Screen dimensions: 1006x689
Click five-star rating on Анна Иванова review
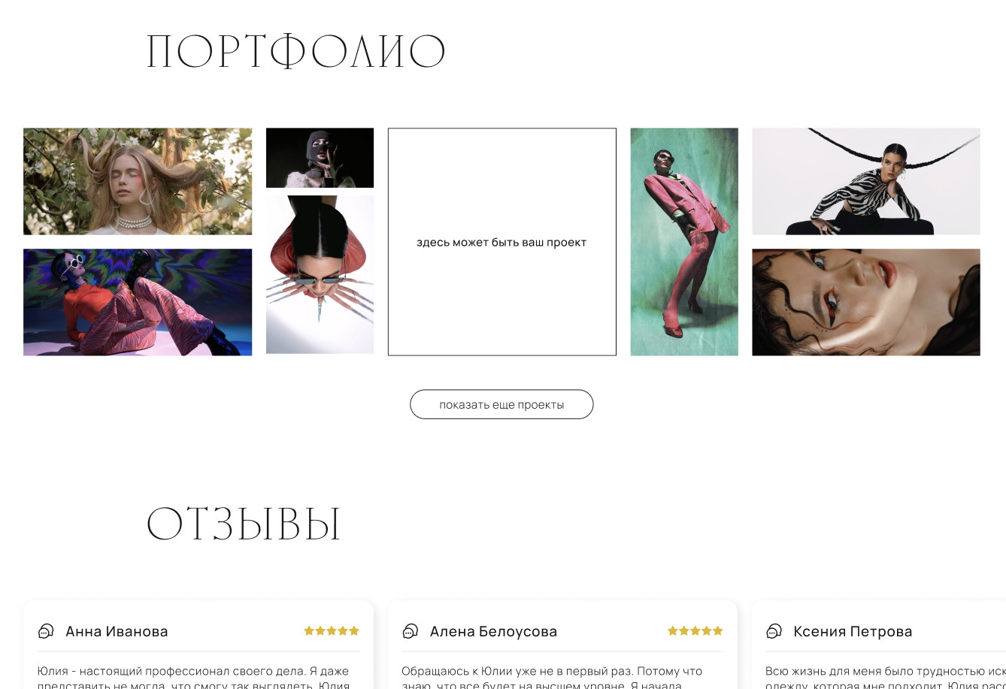(x=332, y=631)
